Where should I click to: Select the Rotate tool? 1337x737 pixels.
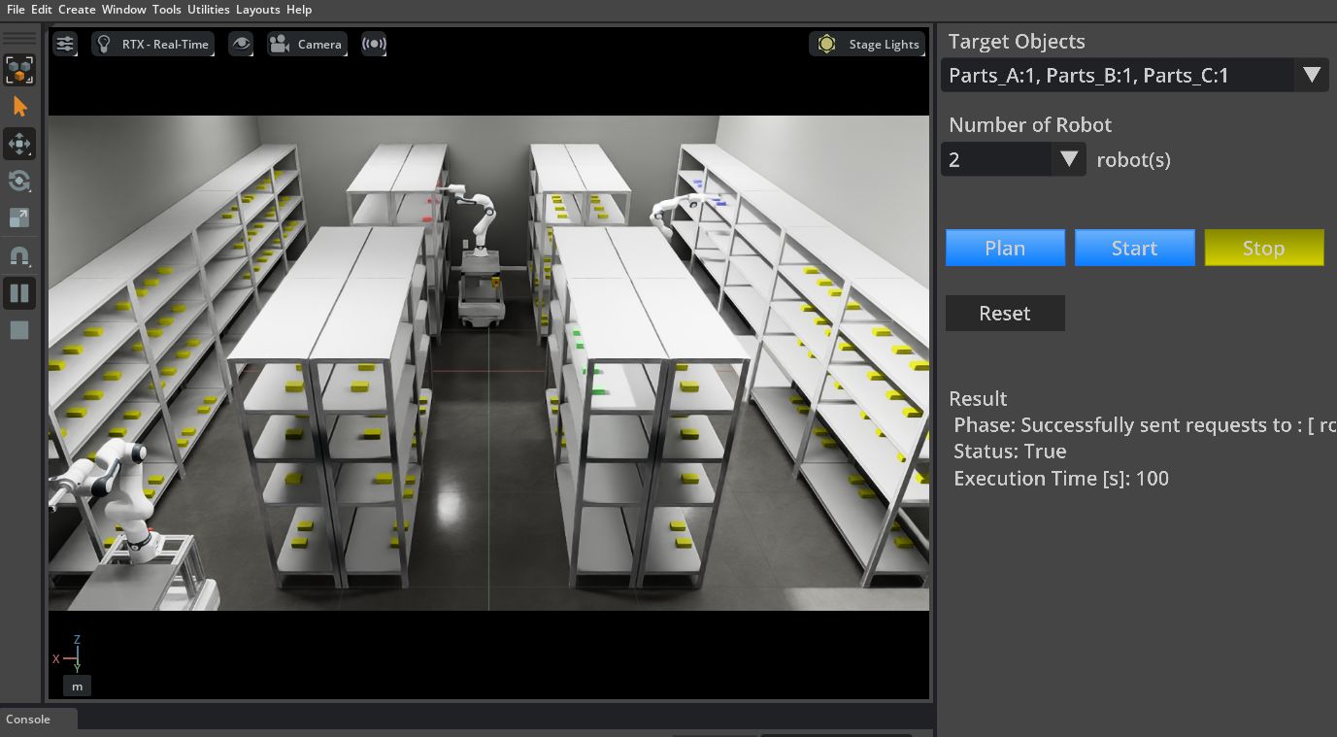click(19, 181)
